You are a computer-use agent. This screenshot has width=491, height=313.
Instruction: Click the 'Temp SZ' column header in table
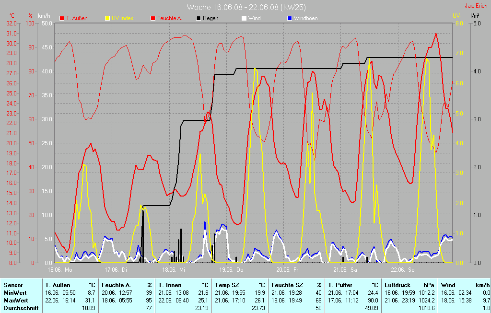point(227,285)
